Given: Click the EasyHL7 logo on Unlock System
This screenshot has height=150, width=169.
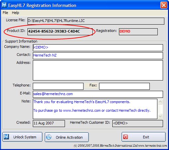Looking at the screenshot, I should (6, 137).
